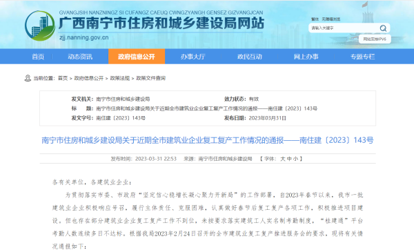414x252 pixels.
Task: Open the 办事大厅 navigation tab
Action: tap(193, 57)
